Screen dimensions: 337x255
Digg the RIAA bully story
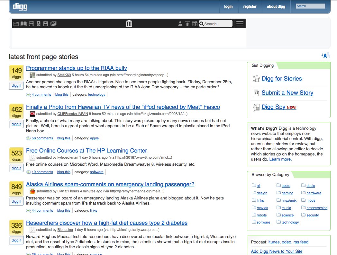[16, 86]
